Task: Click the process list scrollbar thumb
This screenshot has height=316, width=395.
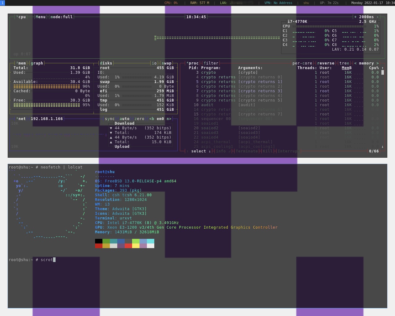Action: (x=383, y=73)
